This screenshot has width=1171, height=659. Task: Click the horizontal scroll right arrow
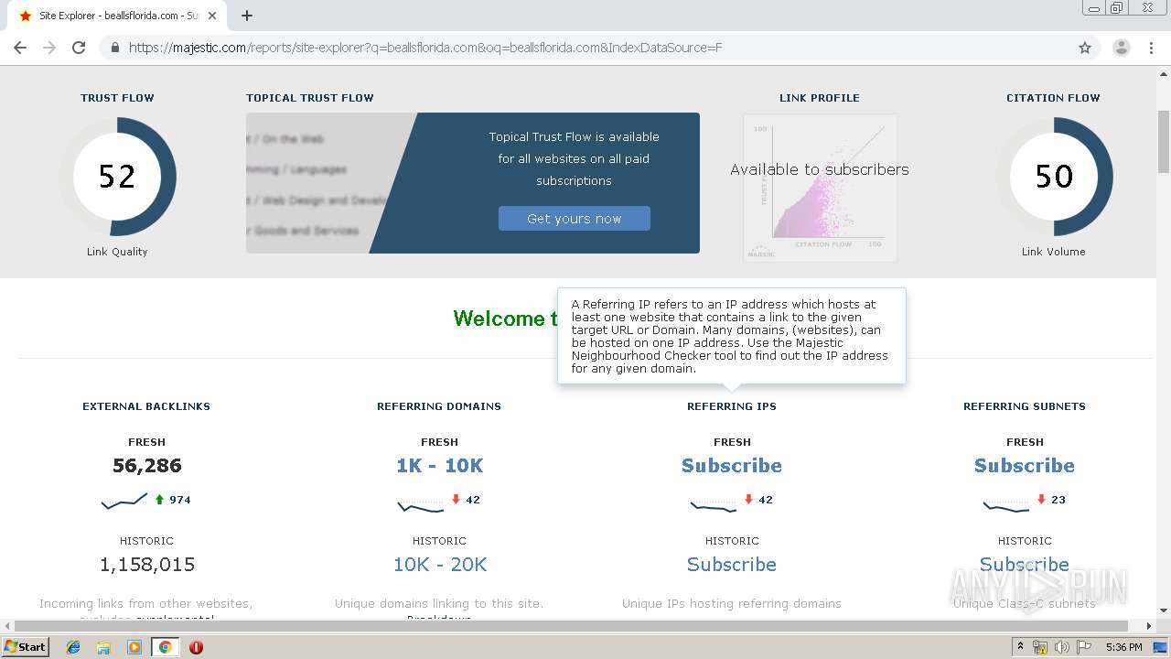(1150, 626)
